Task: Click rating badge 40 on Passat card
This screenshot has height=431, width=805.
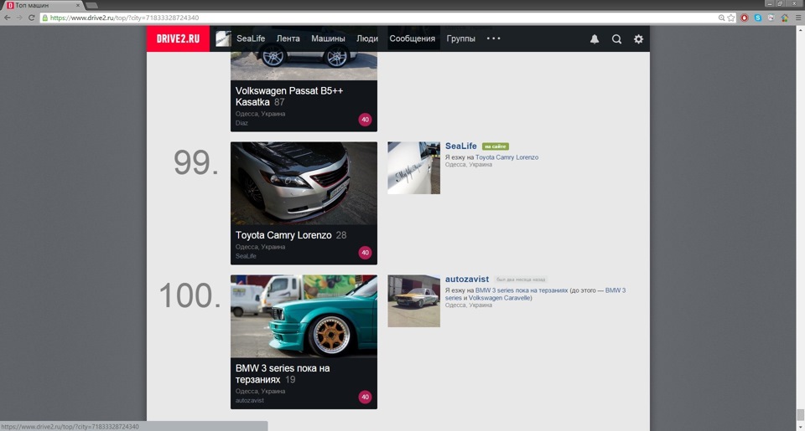Action: 365,120
